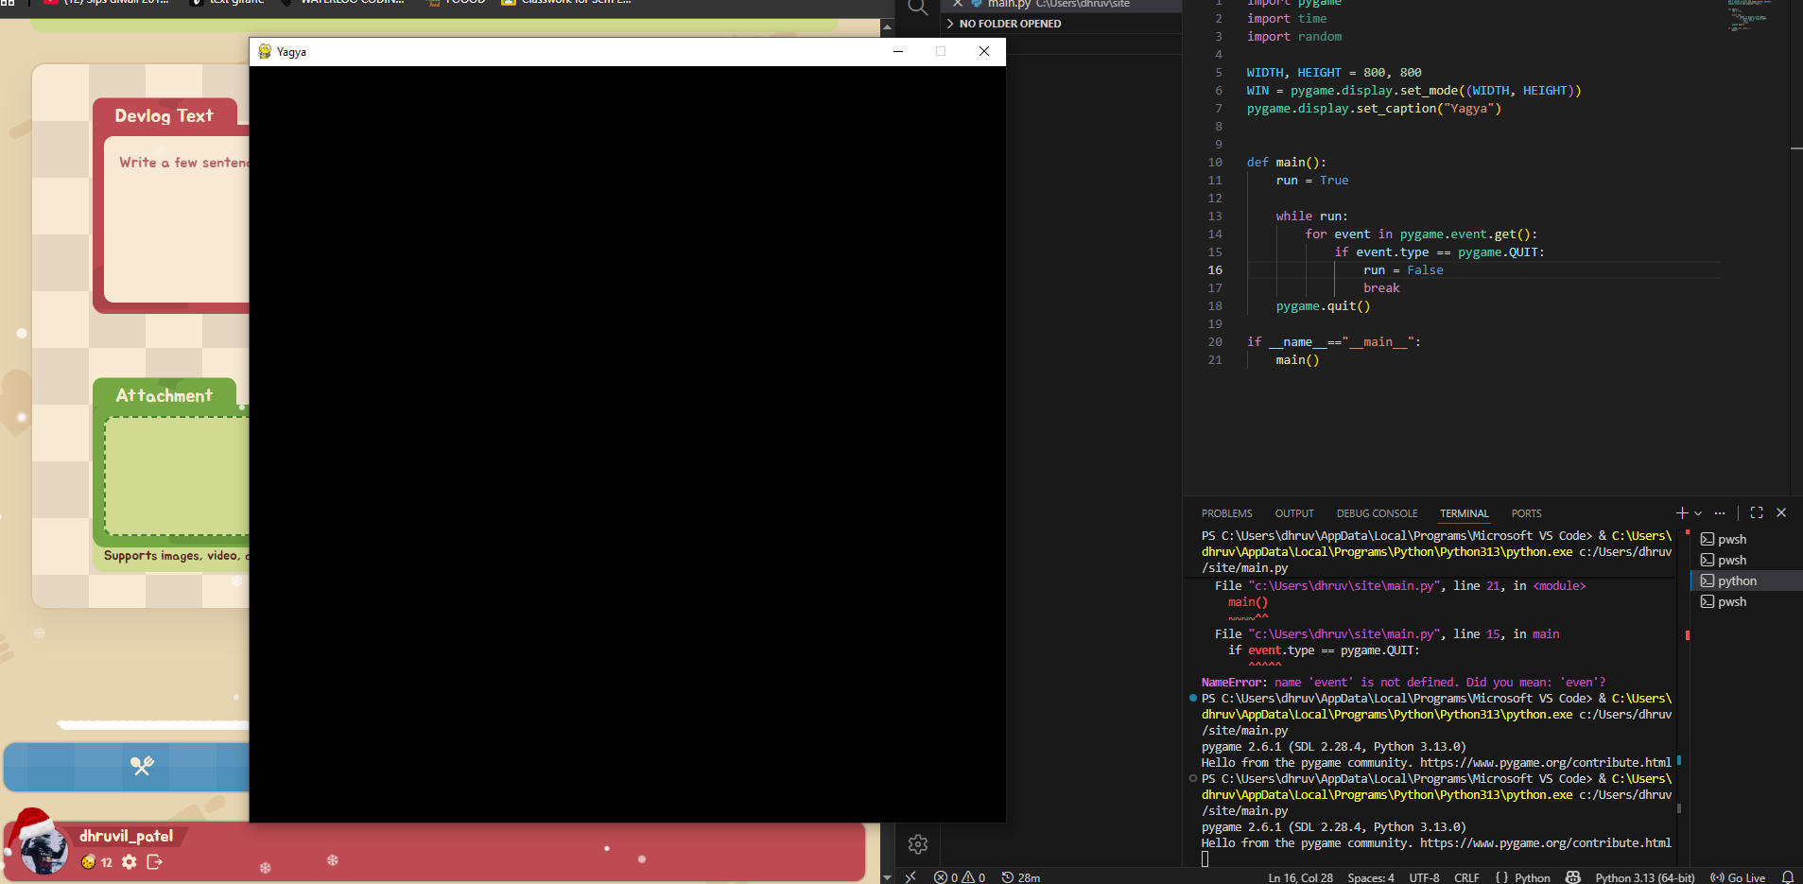Select the python terminal in the list
The height and width of the screenshot is (884, 1803).
tap(1737, 581)
